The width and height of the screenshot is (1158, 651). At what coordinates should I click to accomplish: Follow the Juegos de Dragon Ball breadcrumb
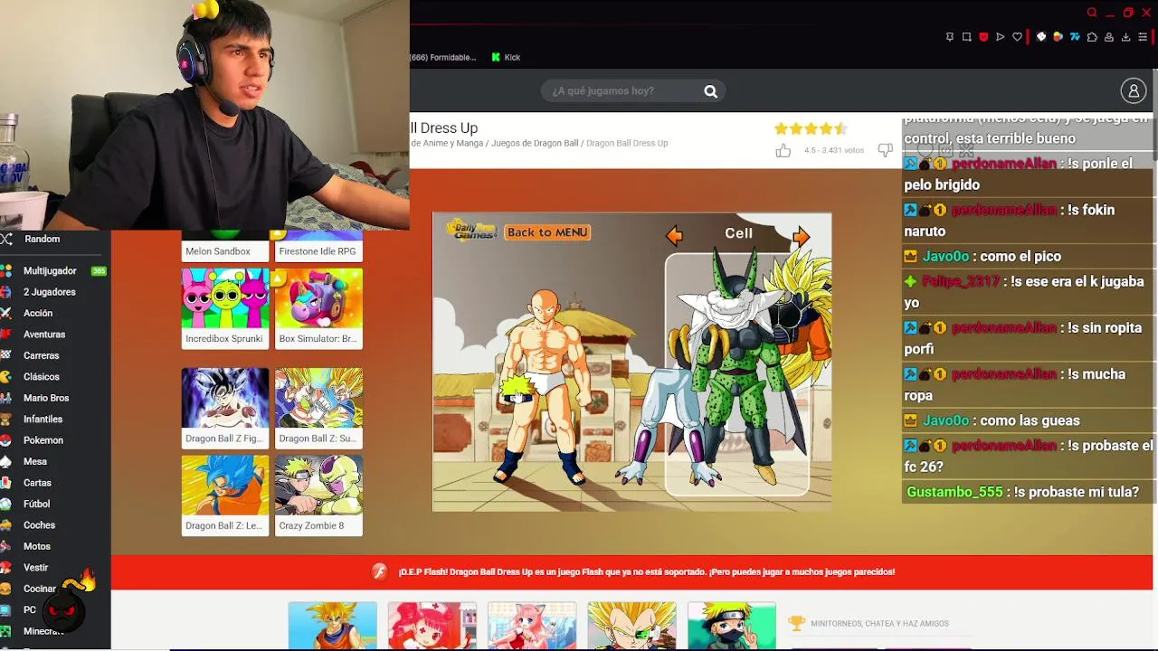coord(535,143)
